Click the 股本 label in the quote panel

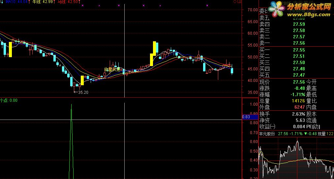coord(312,114)
